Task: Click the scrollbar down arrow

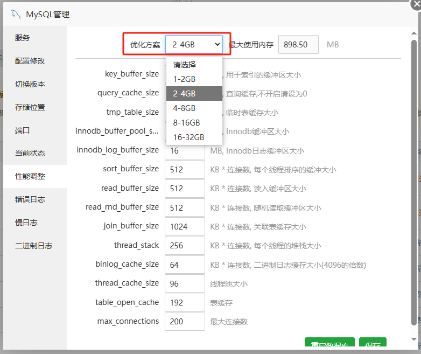Action: point(414,339)
